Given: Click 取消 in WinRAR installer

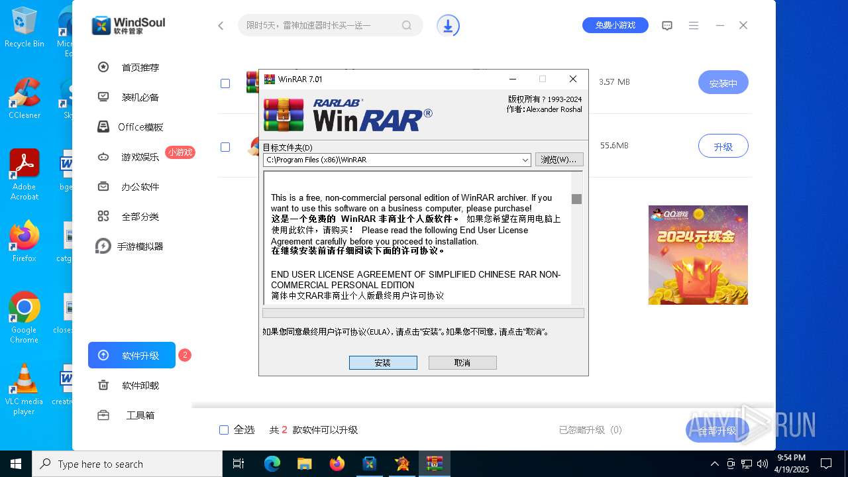Looking at the screenshot, I should tap(462, 362).
